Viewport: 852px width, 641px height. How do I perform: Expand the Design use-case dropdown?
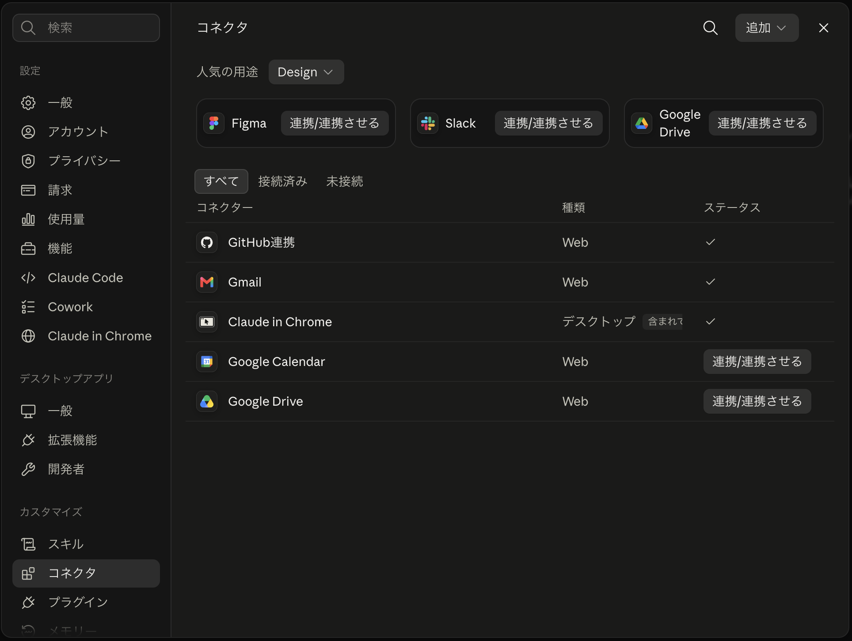coord(306,72)
